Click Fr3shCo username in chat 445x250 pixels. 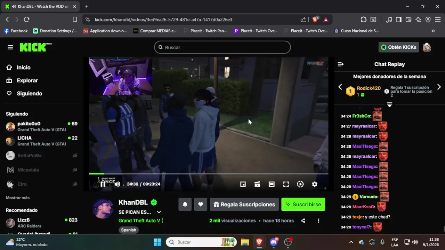tap(362, 116)
